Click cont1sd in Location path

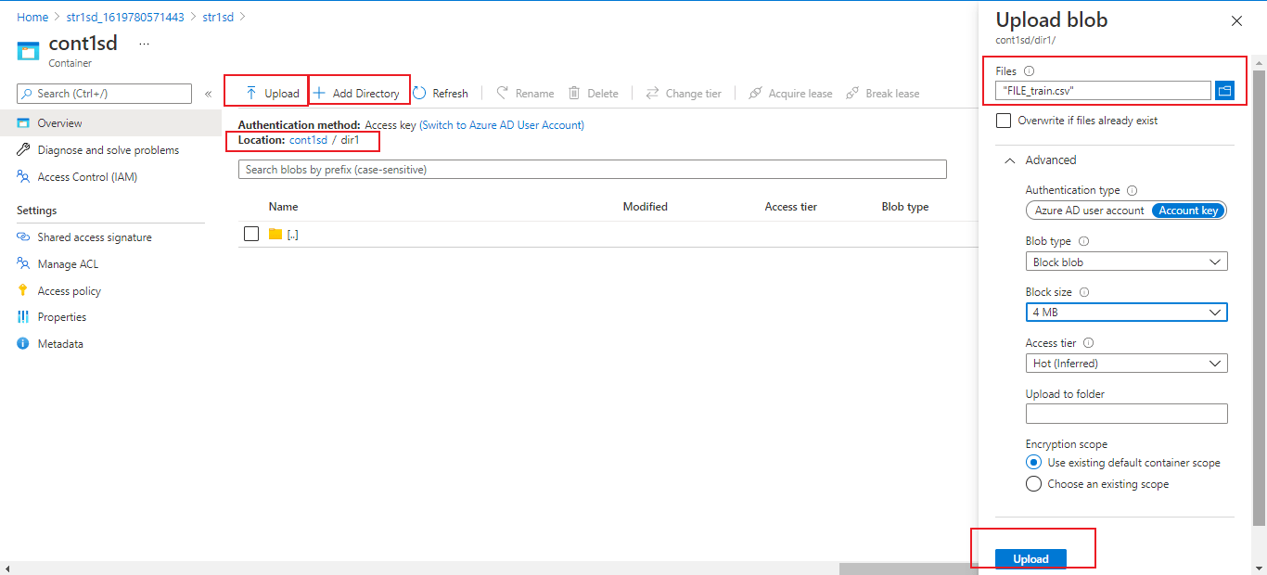click(308, 140)
